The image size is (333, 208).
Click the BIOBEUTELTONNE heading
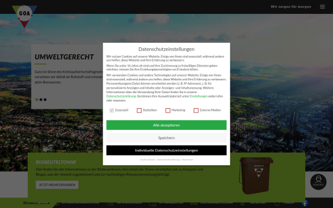coord(56,162)
